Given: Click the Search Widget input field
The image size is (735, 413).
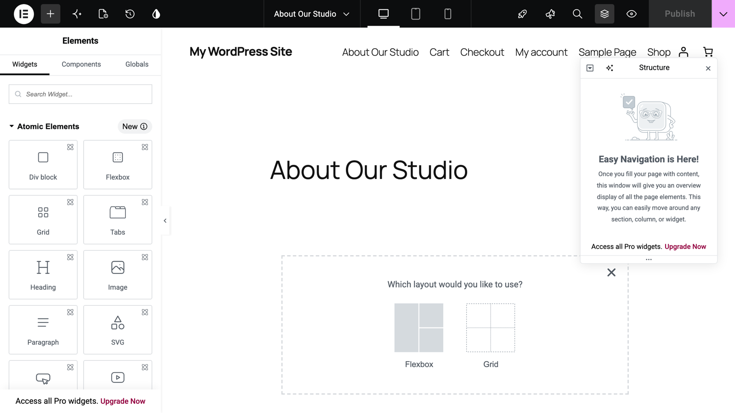Looking at the screenshot, I should (80, 94).
